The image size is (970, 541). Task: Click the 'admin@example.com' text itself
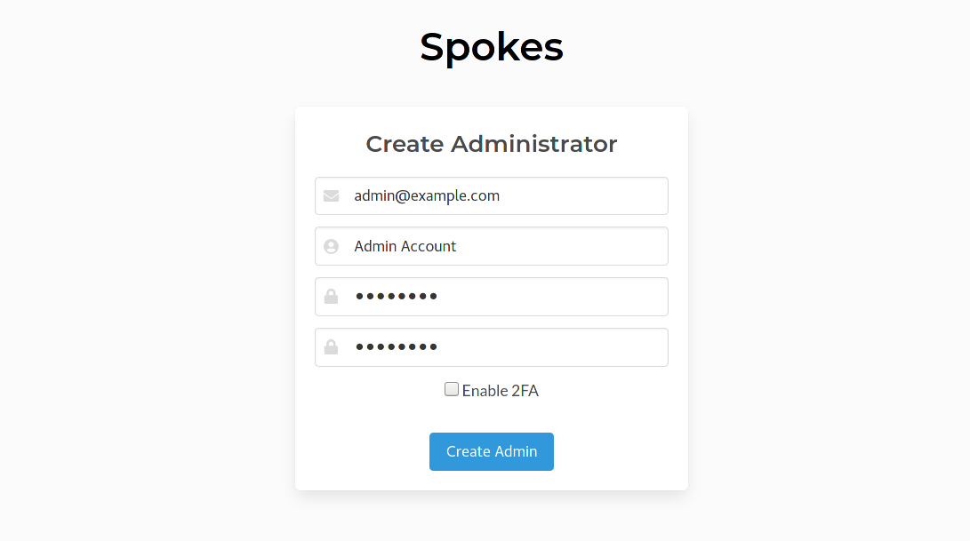point(427,196)
